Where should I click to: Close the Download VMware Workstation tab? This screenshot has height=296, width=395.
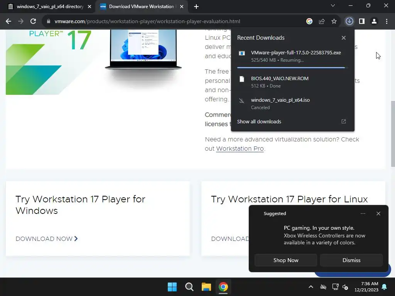(x=182, y=7)
